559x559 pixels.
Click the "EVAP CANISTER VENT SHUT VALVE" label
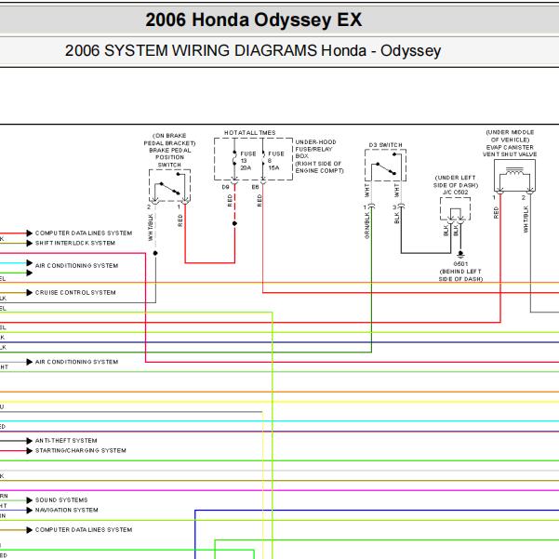(x=510, y=151)
